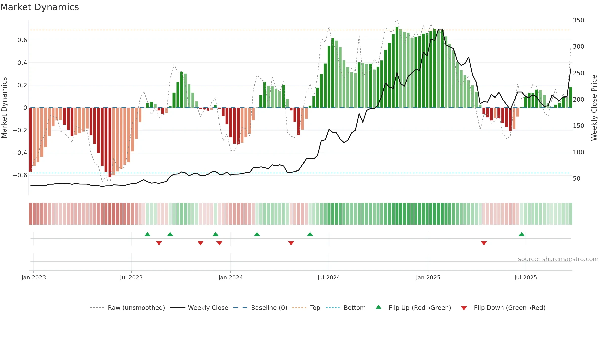Screen dimensions: 607x341
Task: Click the −0.6 tick on left axis
Action: [x=20, y=175]
